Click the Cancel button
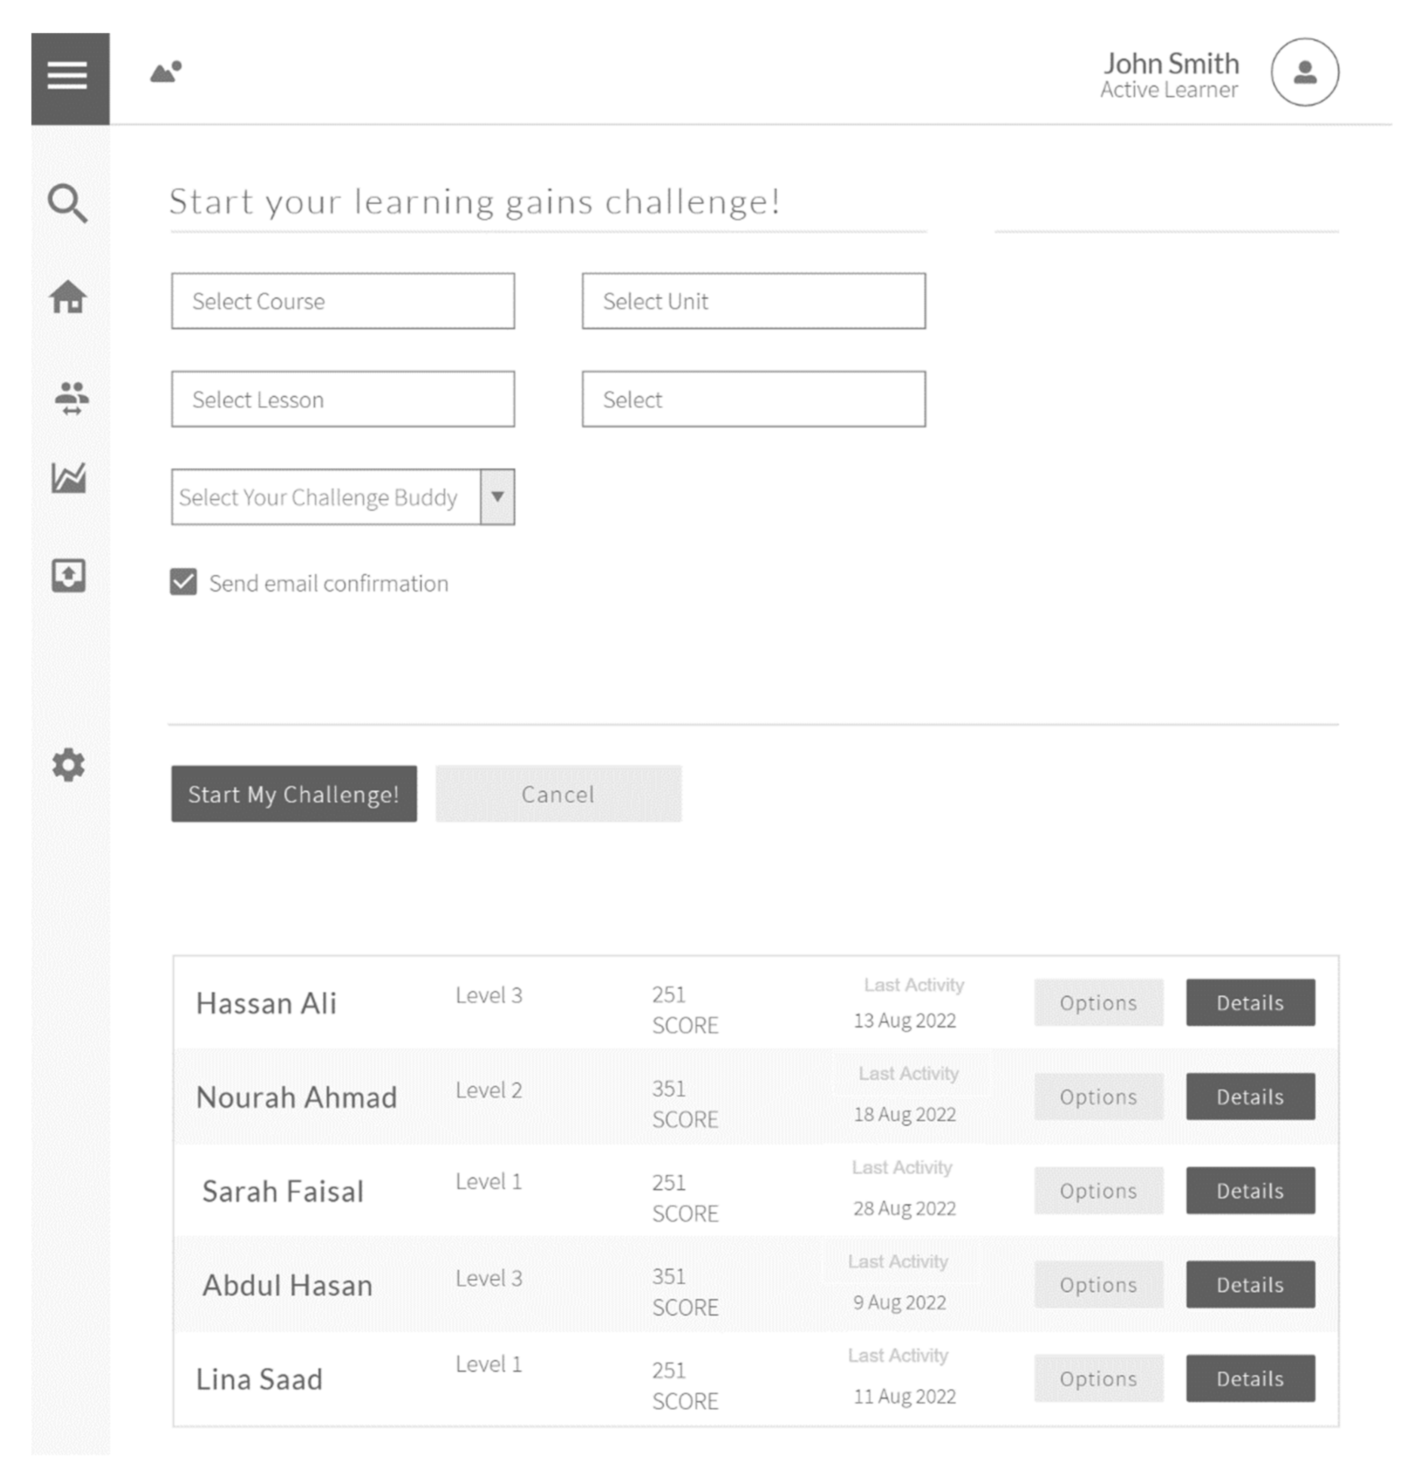The image size is (1421, 1478). tap(558, 794)
